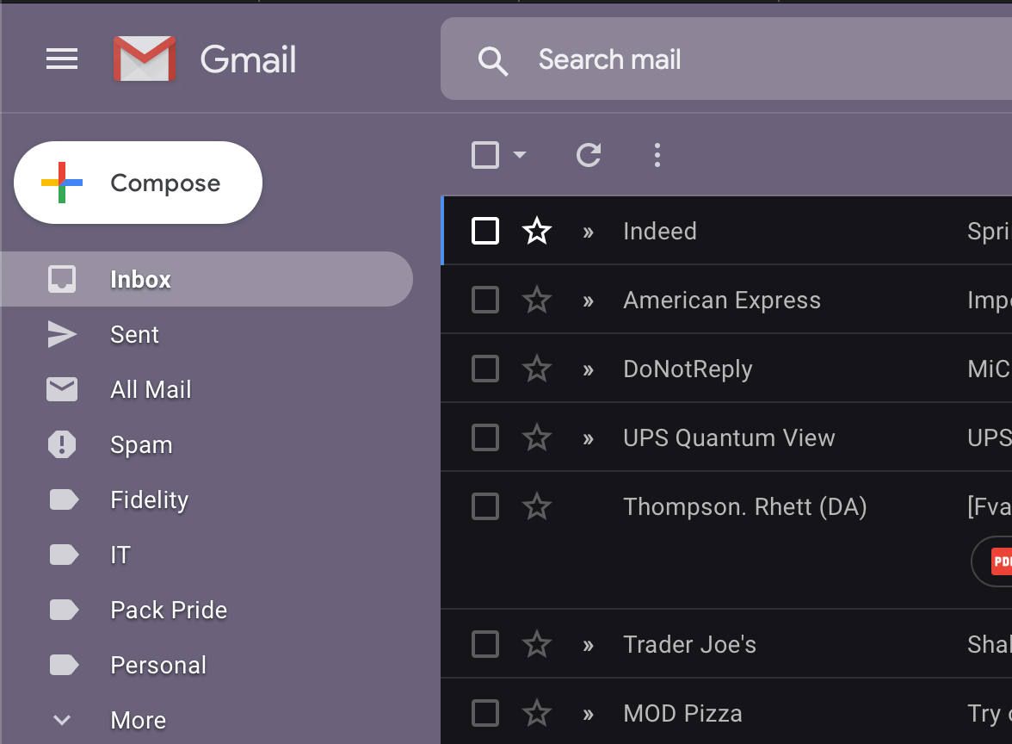Open the Inbox folder
The height and width of the screenshot is (744, 1012).
tap(207, 279)
